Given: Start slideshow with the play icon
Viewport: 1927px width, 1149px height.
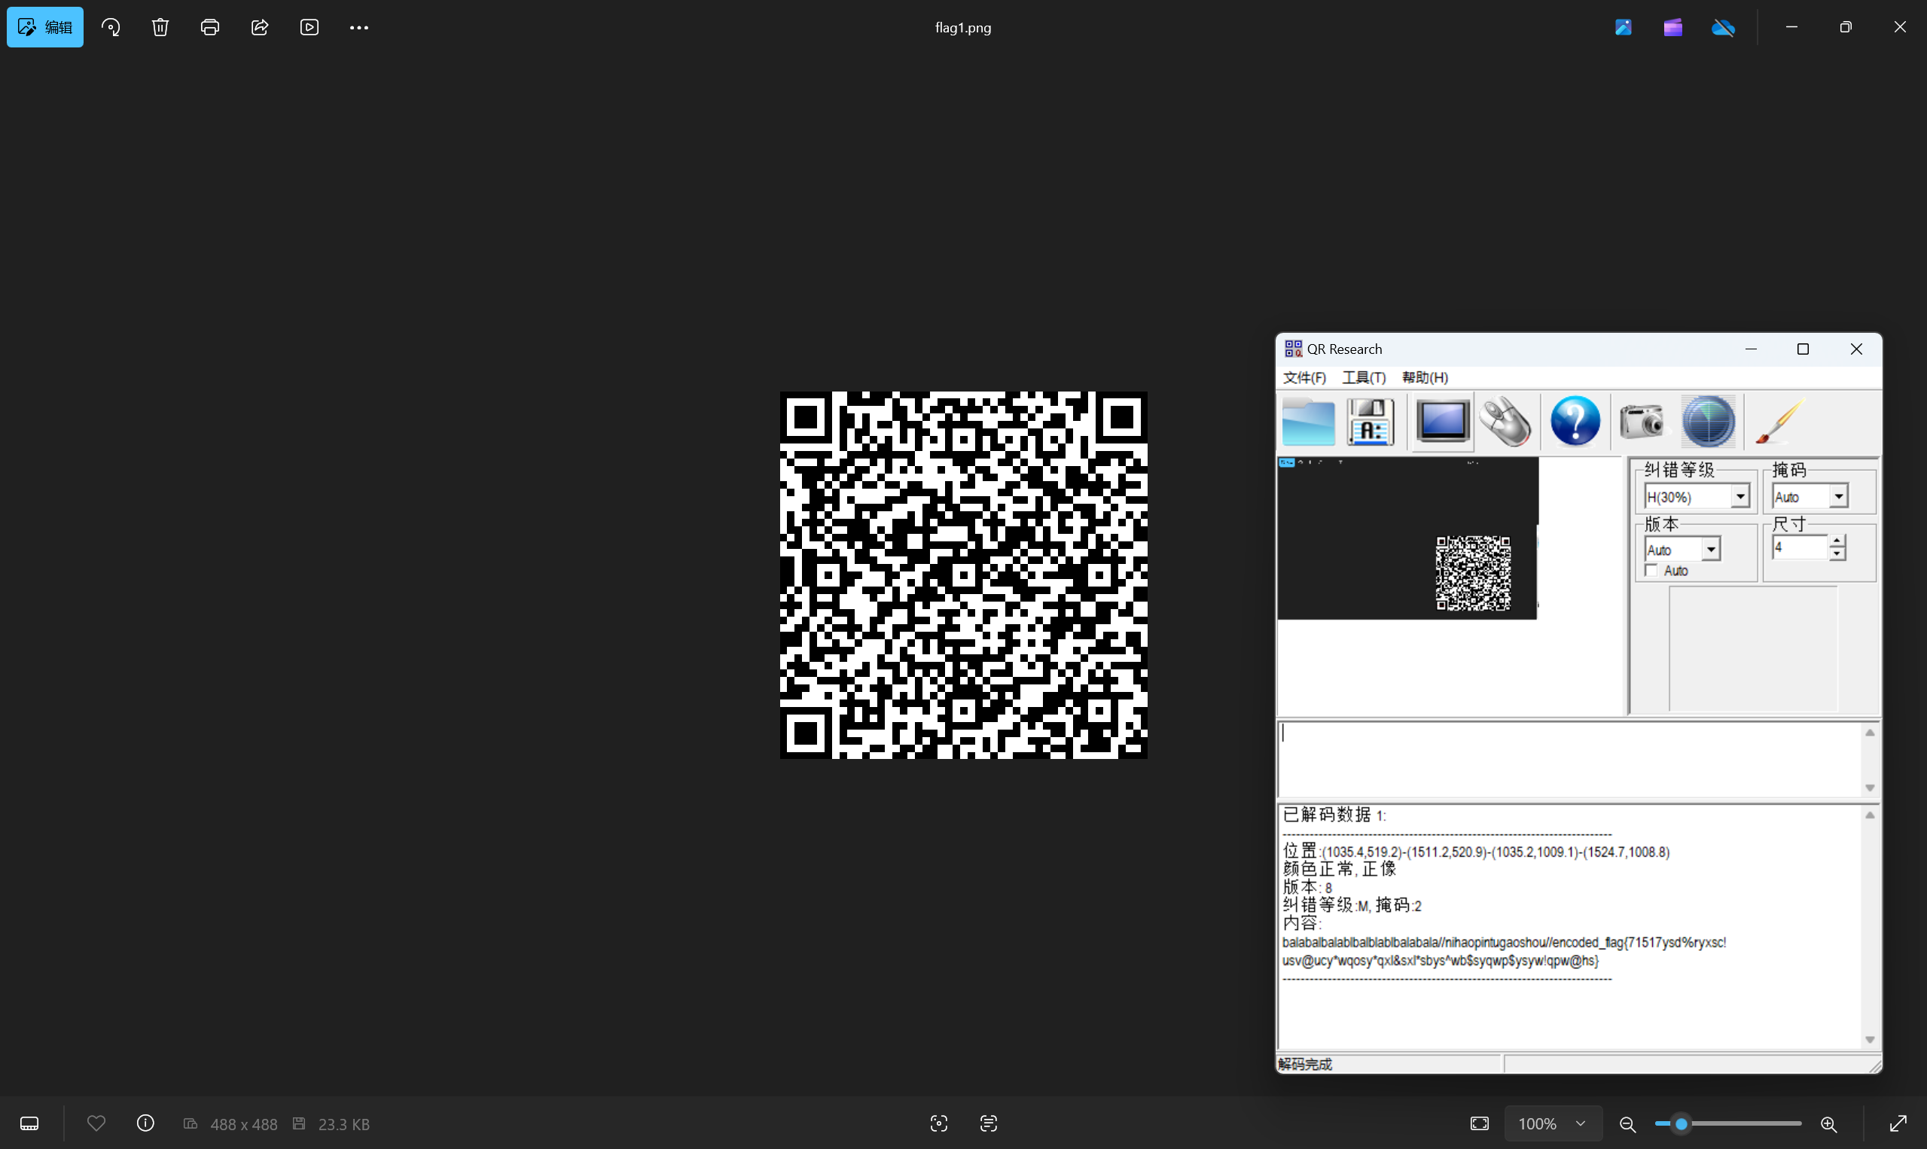Looking at the screenshot, I should [x=309, y=27].
